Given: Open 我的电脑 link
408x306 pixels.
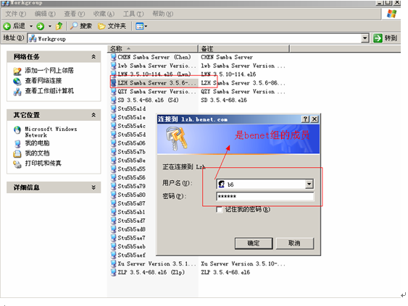Looking at the screenshot, I should [37, 143].
